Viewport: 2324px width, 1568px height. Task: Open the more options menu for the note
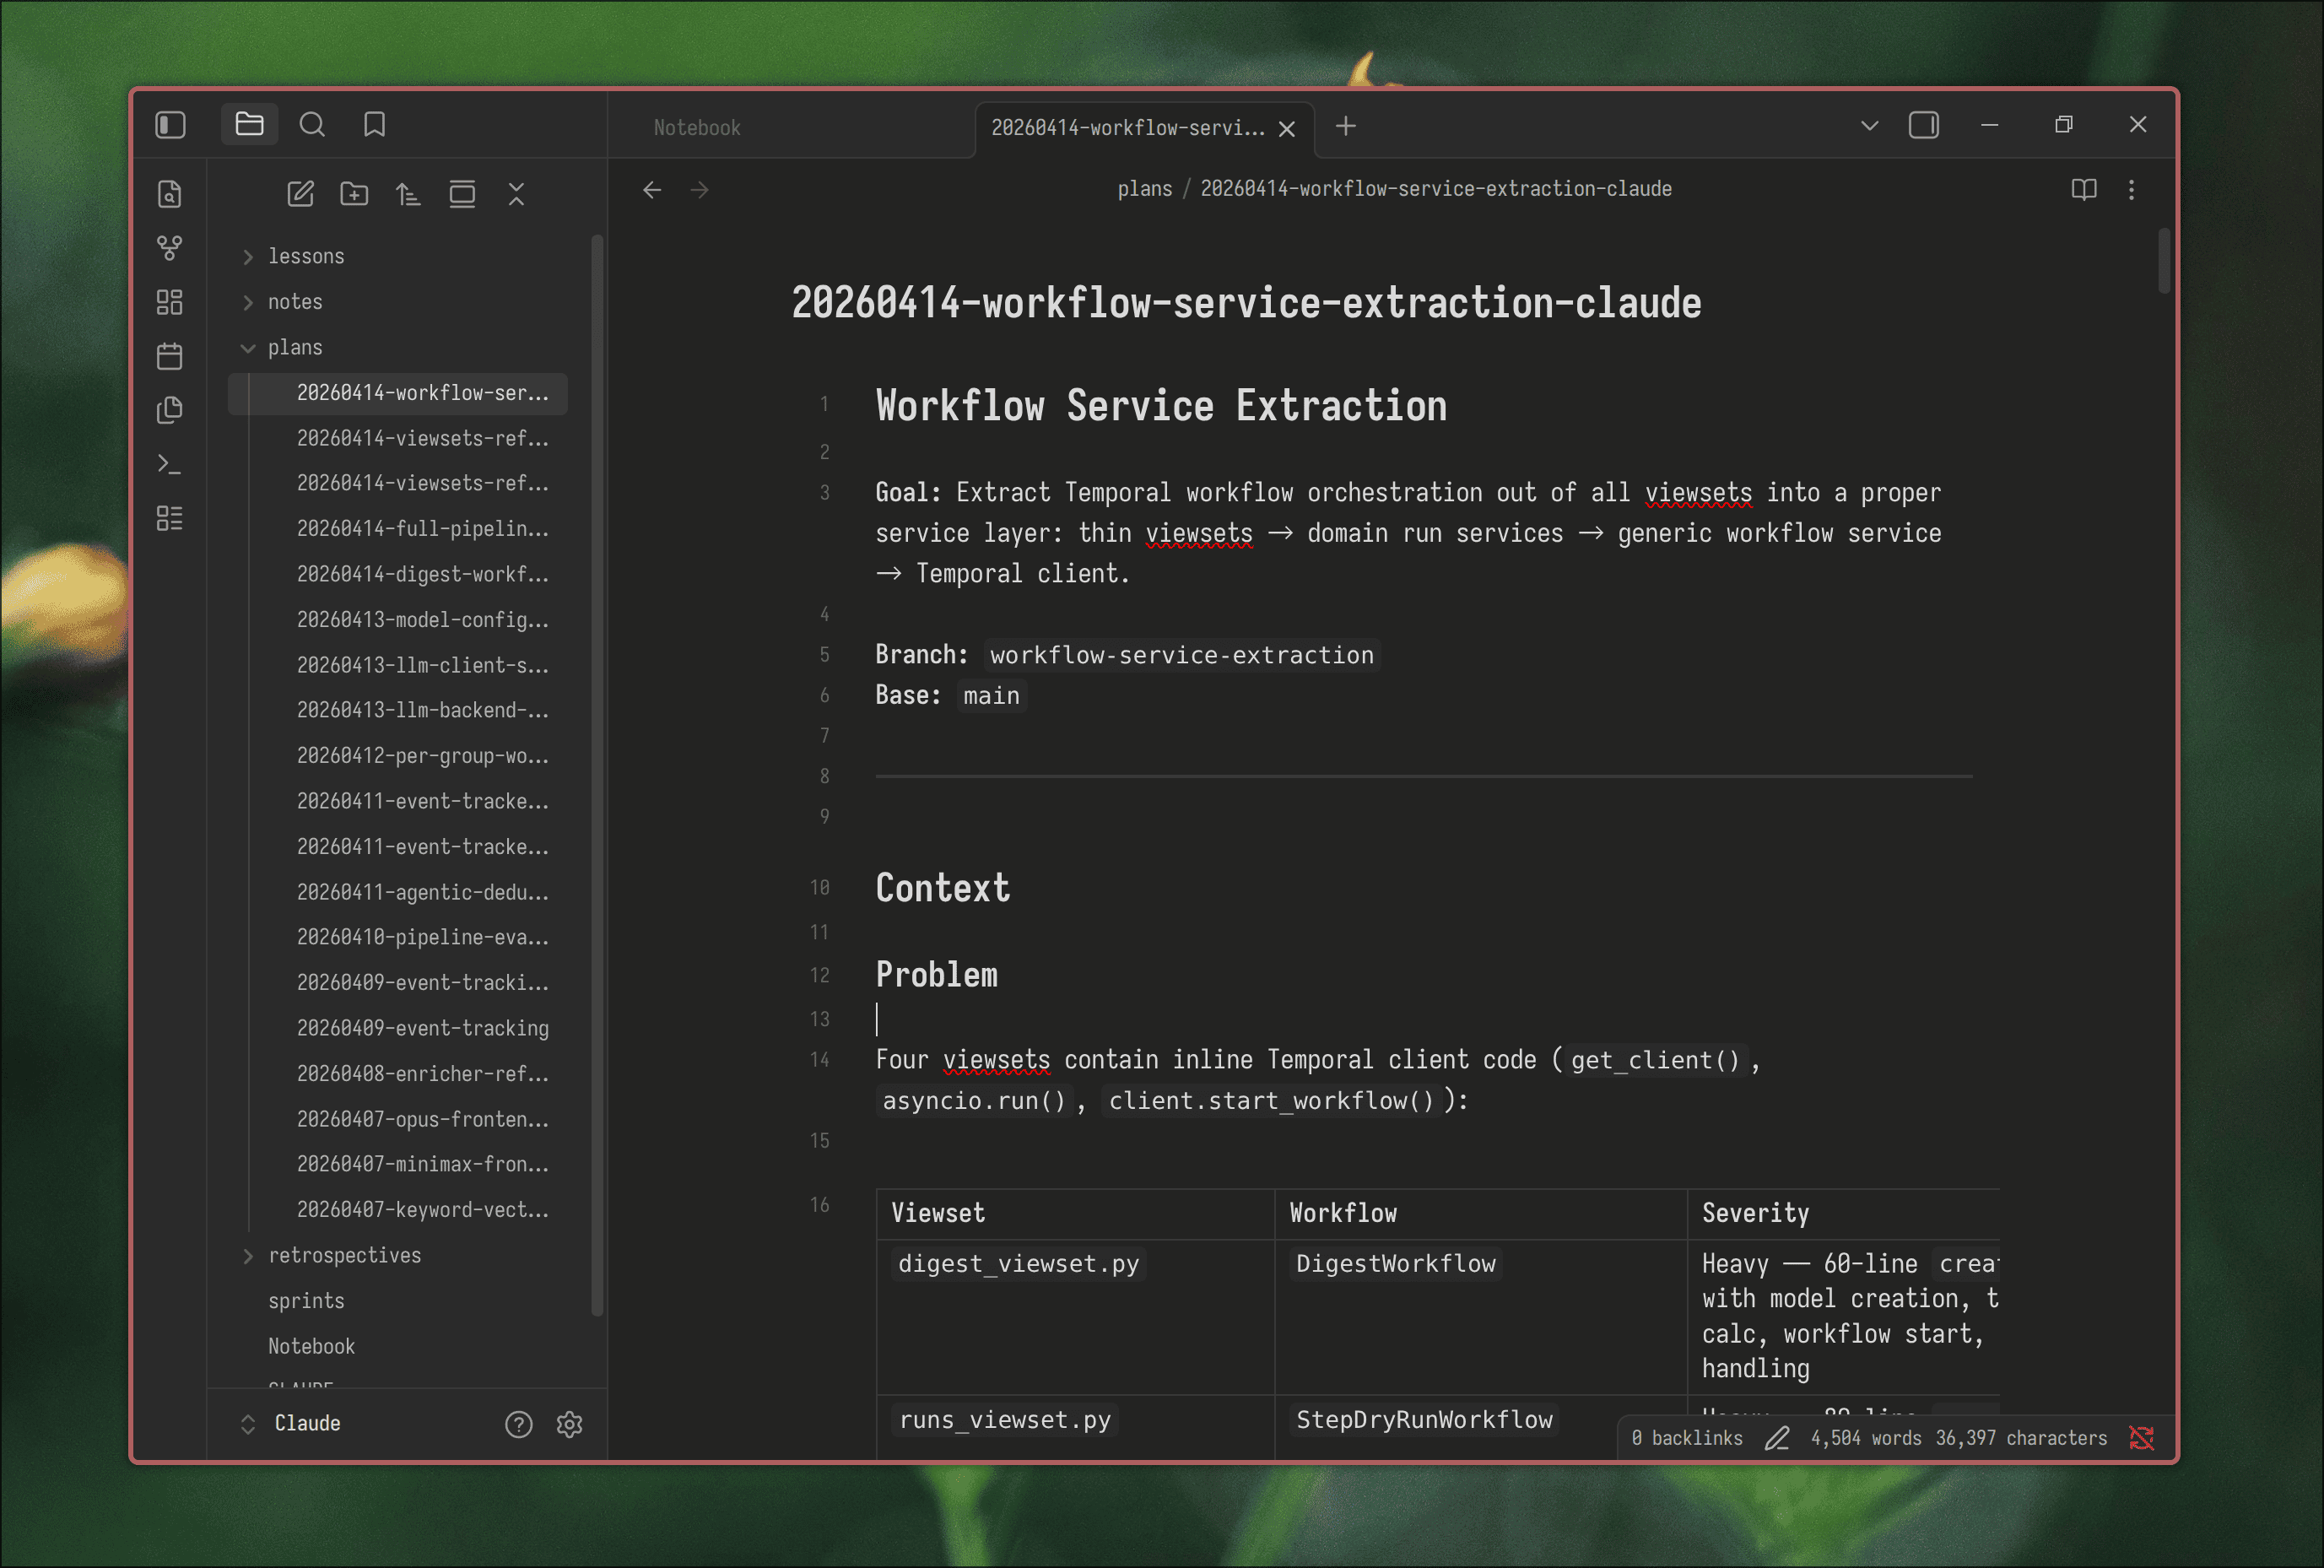(2132, 190)
